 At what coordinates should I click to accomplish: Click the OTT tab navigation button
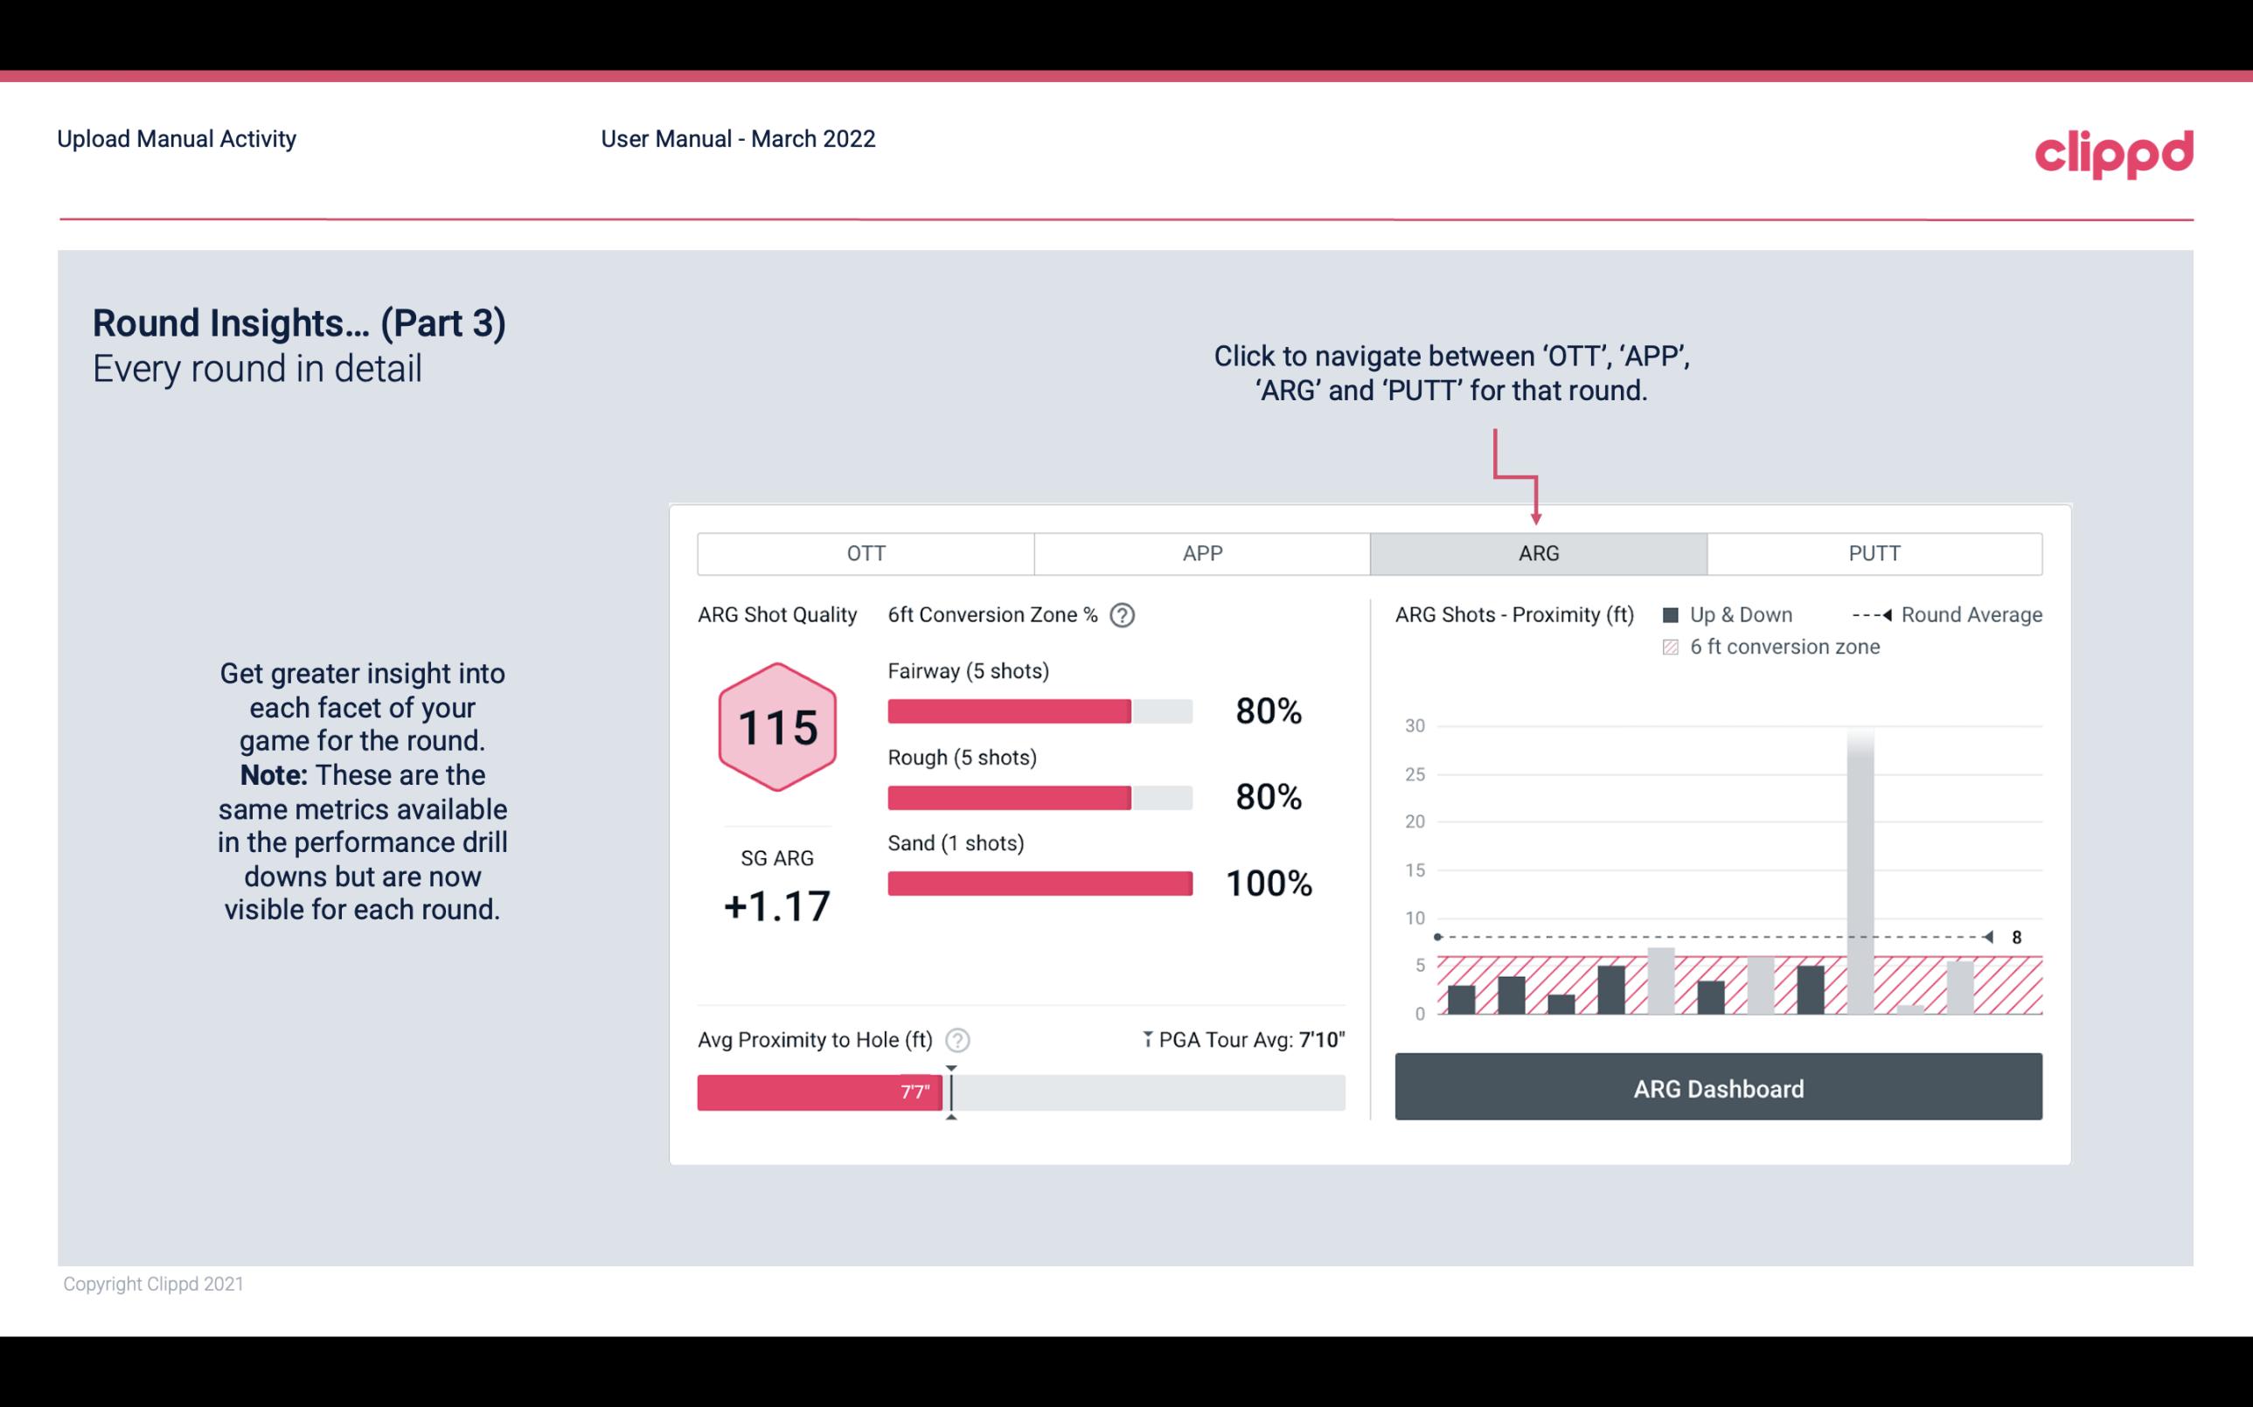866,554
